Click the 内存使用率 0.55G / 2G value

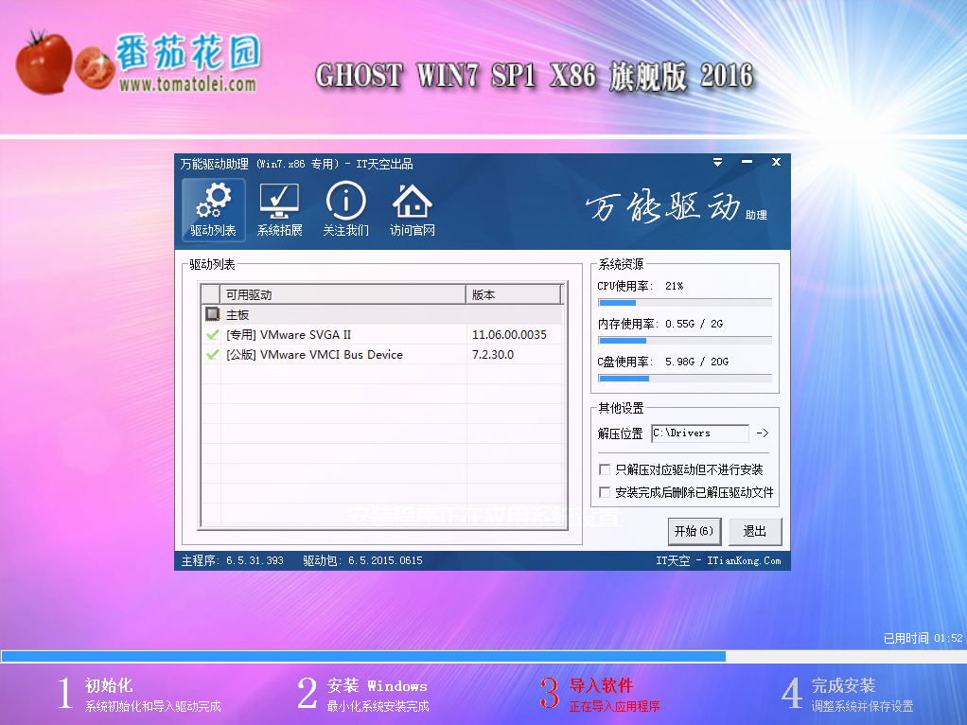click(x=694, y=324)
